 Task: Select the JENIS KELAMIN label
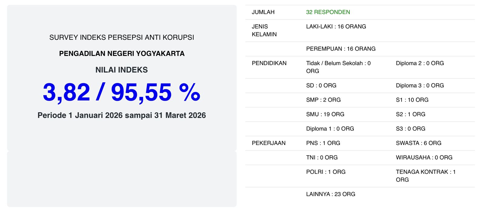click(264, 30)
